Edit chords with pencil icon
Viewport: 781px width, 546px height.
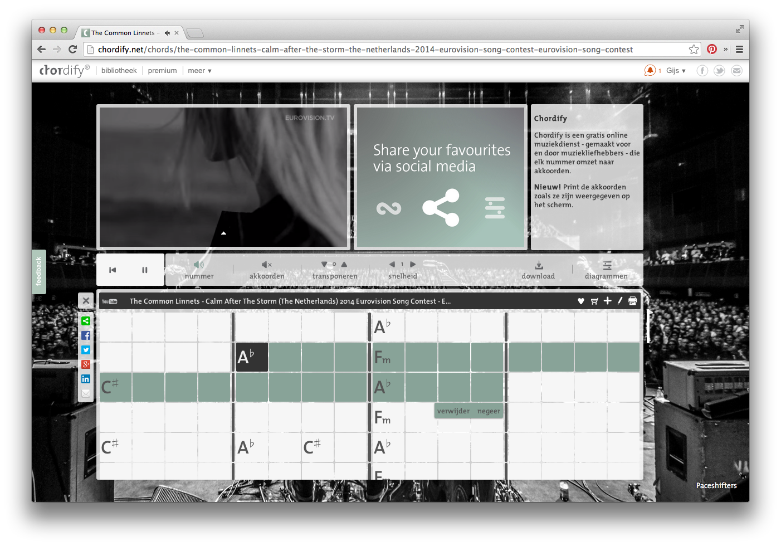(620, 301)
